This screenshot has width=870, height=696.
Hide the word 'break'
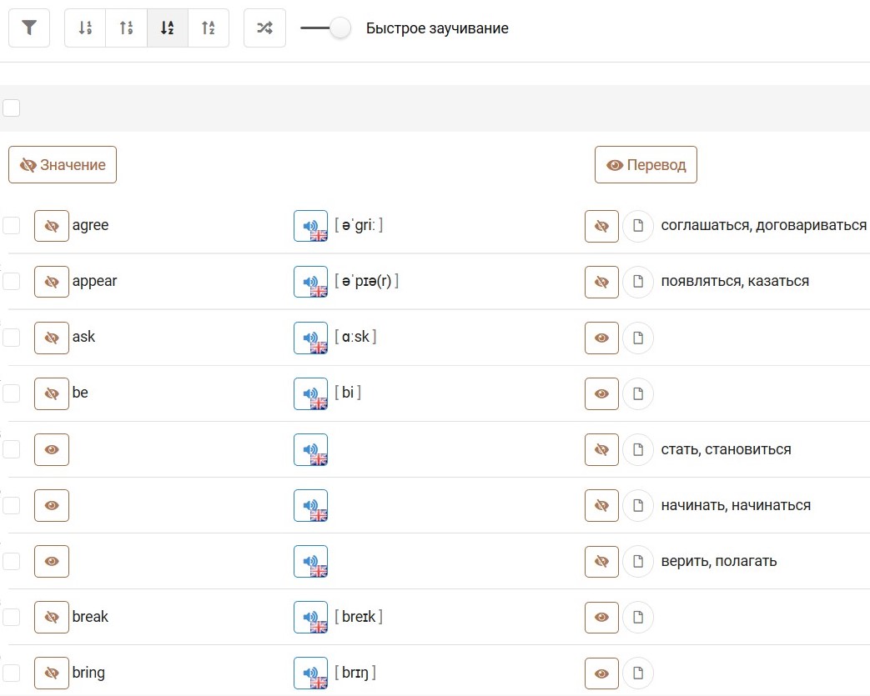pyautogui.click(x=52, y=618)
